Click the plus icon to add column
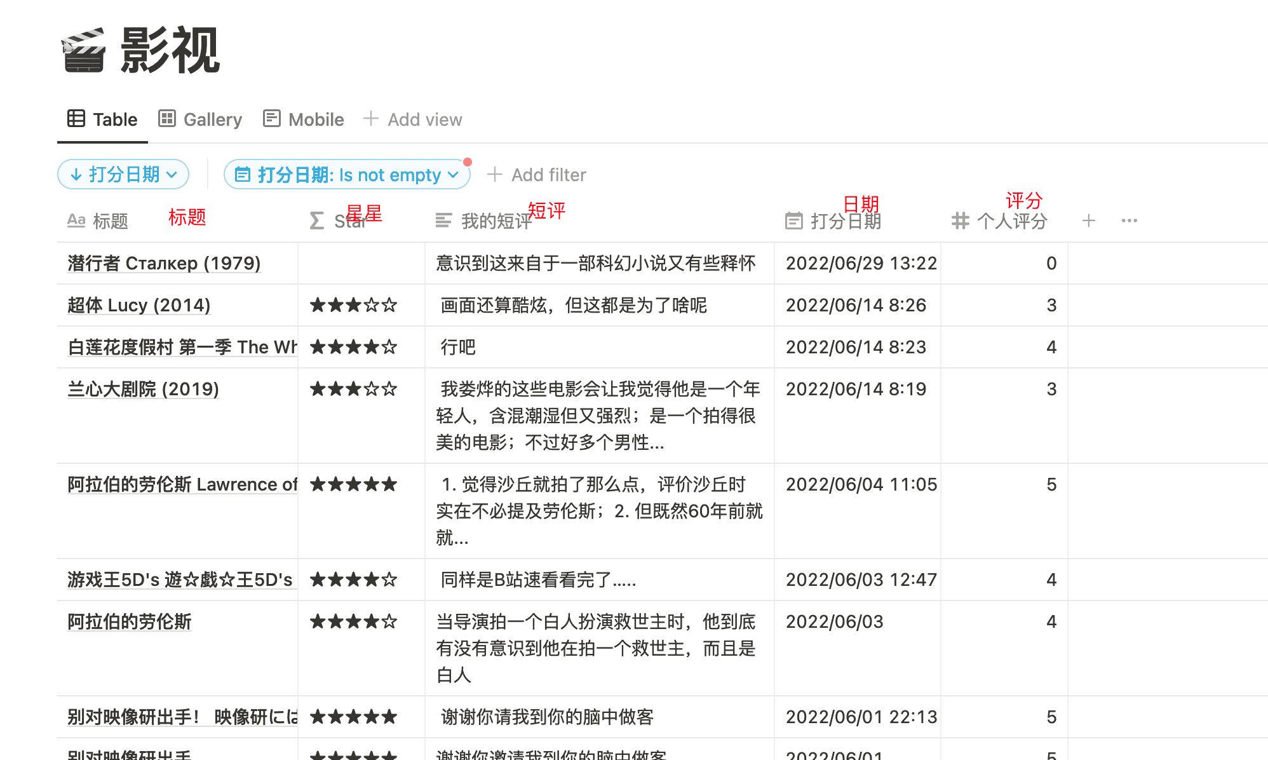The image size is (1268, 760). pos(1088,221)
